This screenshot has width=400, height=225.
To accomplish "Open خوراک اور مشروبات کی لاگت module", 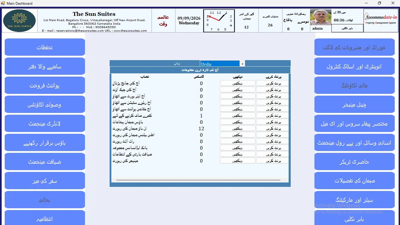I will (x=355, y=47).
